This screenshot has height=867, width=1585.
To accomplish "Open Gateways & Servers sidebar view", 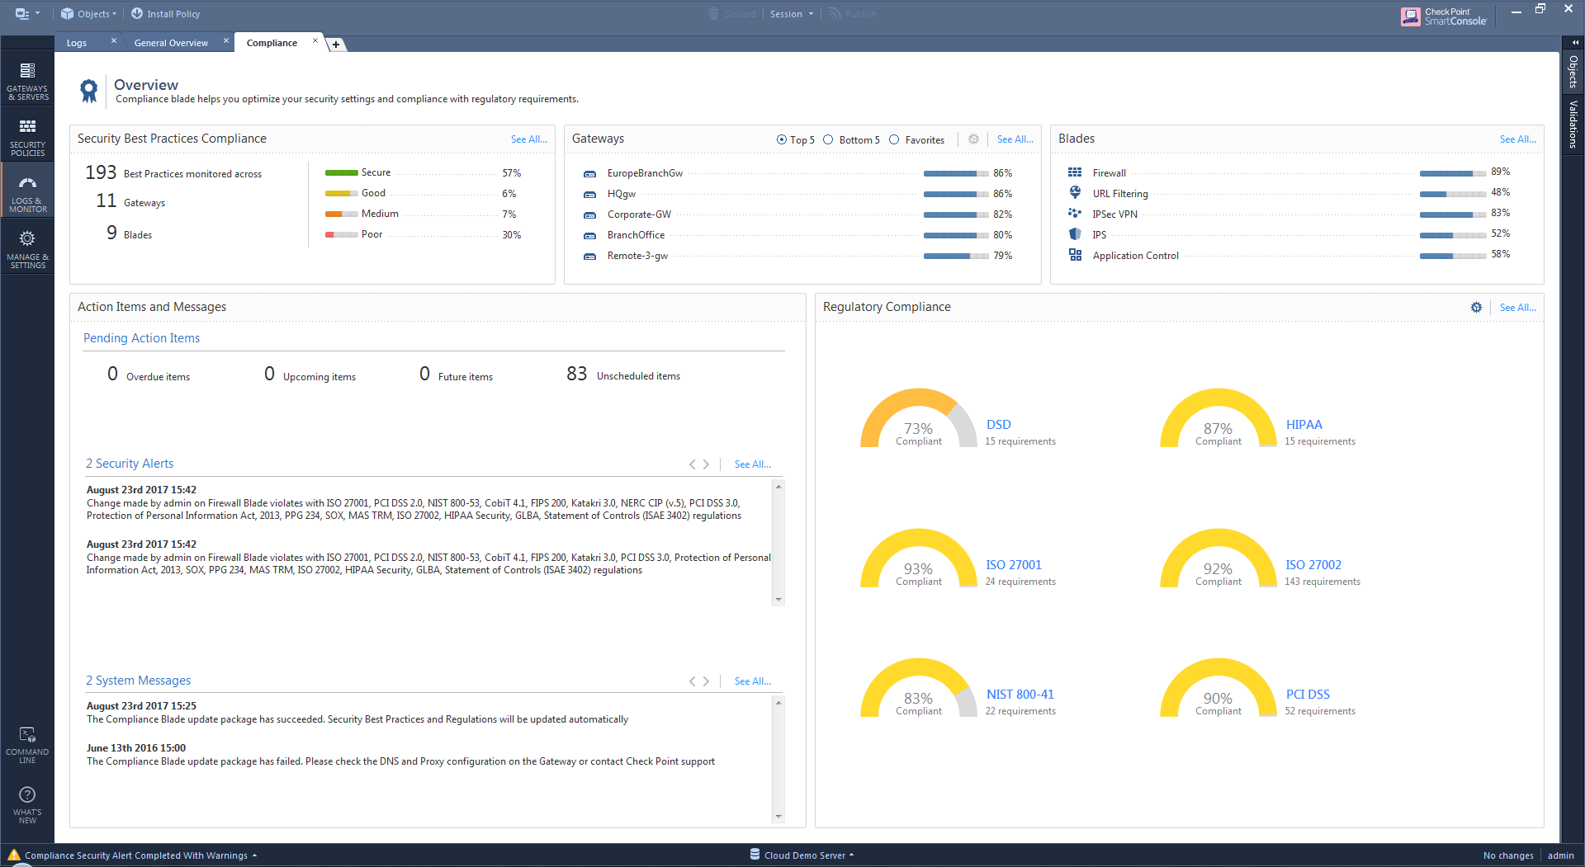I will pos(27,81).
